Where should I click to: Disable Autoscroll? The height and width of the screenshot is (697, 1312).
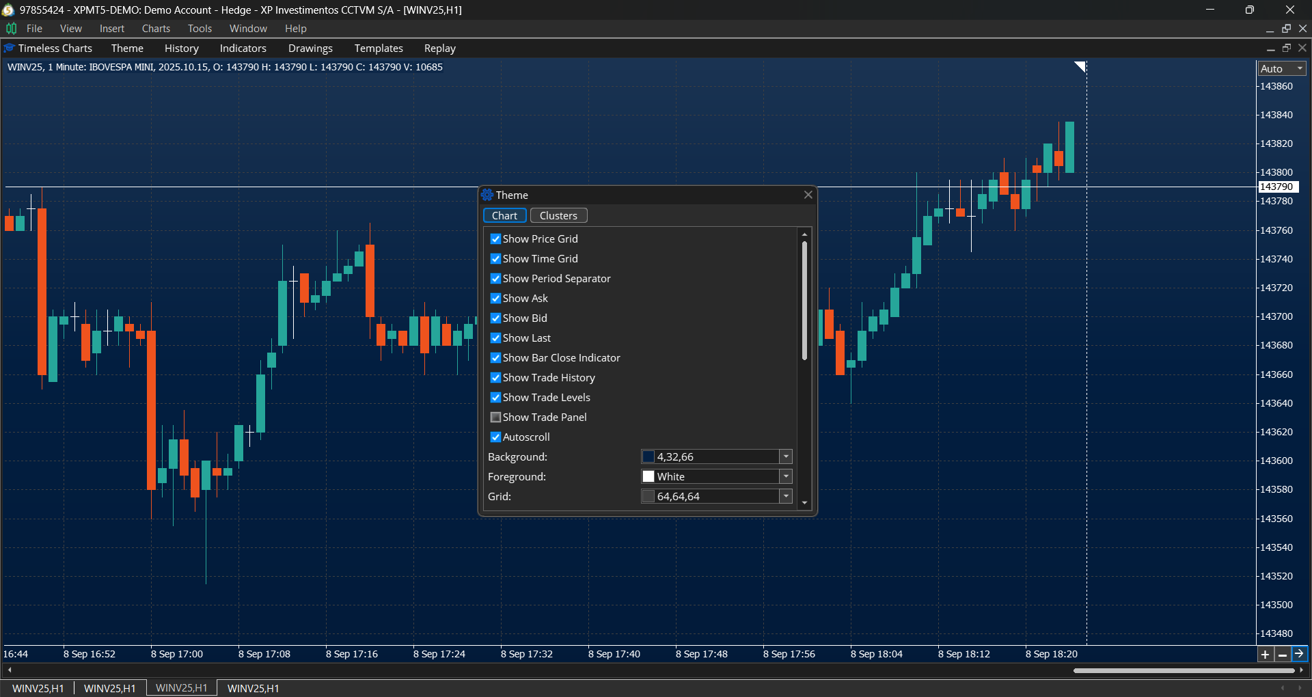pyautogui.click(x=495, y=437)
